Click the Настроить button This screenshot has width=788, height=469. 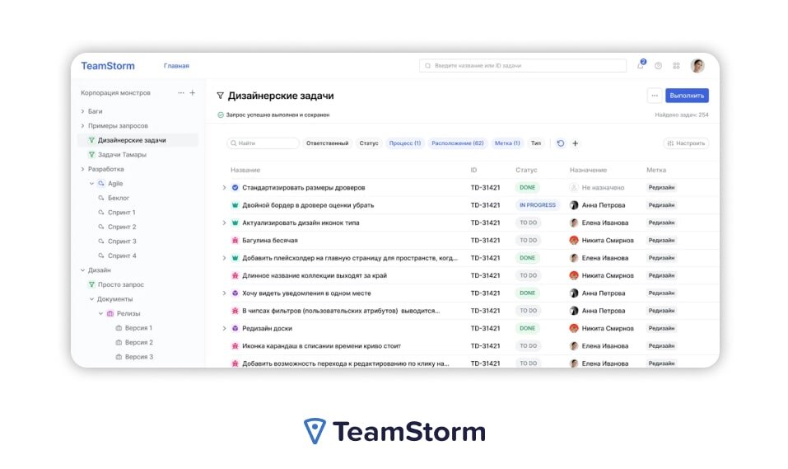(686, 143)
